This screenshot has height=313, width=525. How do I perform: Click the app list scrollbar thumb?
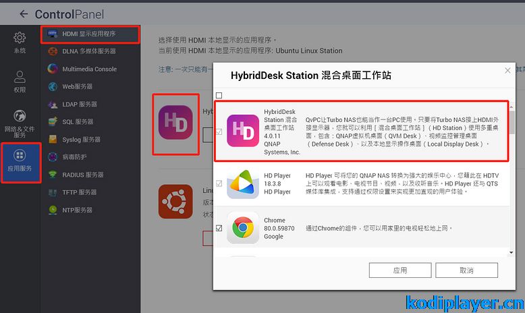(512, 122)
